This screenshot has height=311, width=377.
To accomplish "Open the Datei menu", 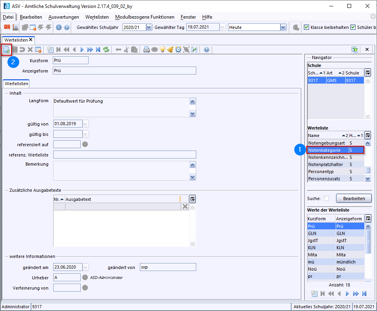I will [8, 17].
